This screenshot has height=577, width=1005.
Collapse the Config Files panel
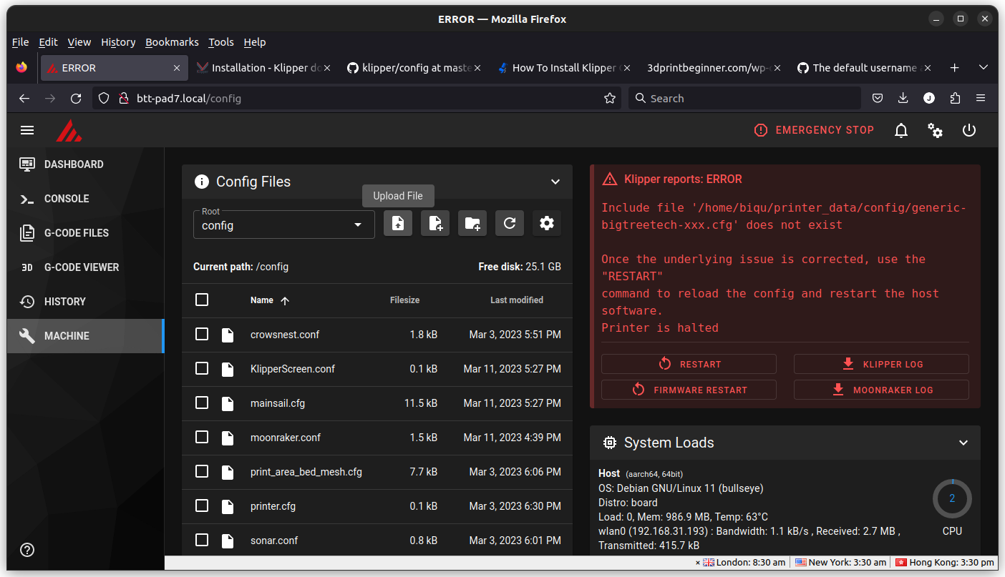[555, 182]
